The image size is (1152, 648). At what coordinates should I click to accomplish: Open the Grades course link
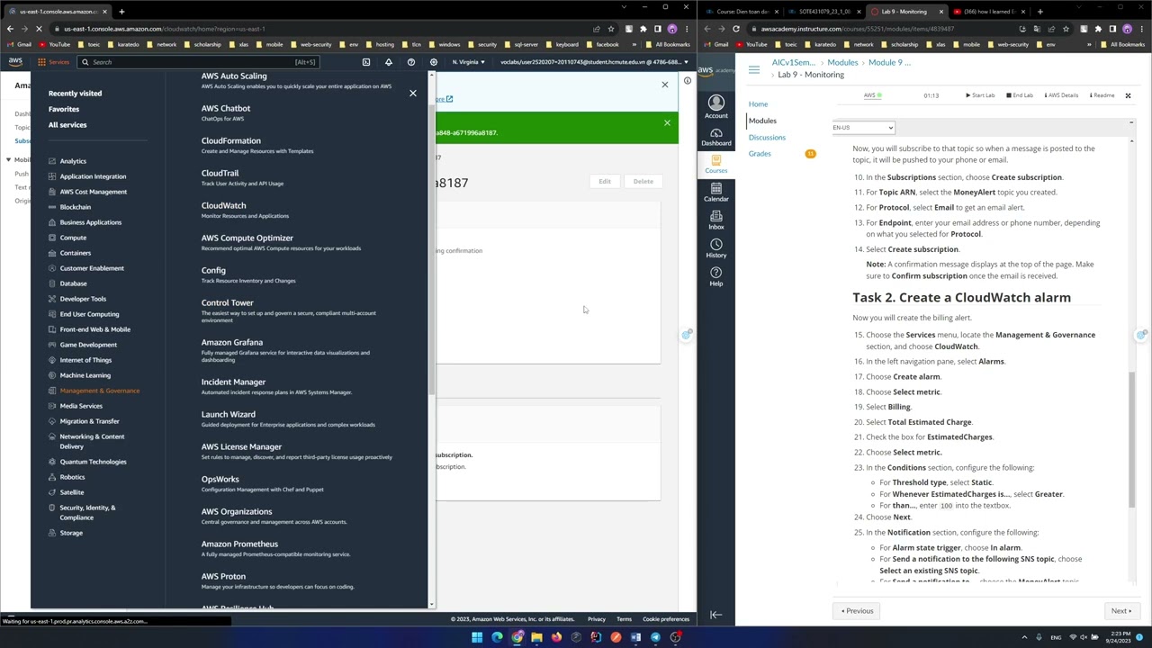click(x=760, y=154)
